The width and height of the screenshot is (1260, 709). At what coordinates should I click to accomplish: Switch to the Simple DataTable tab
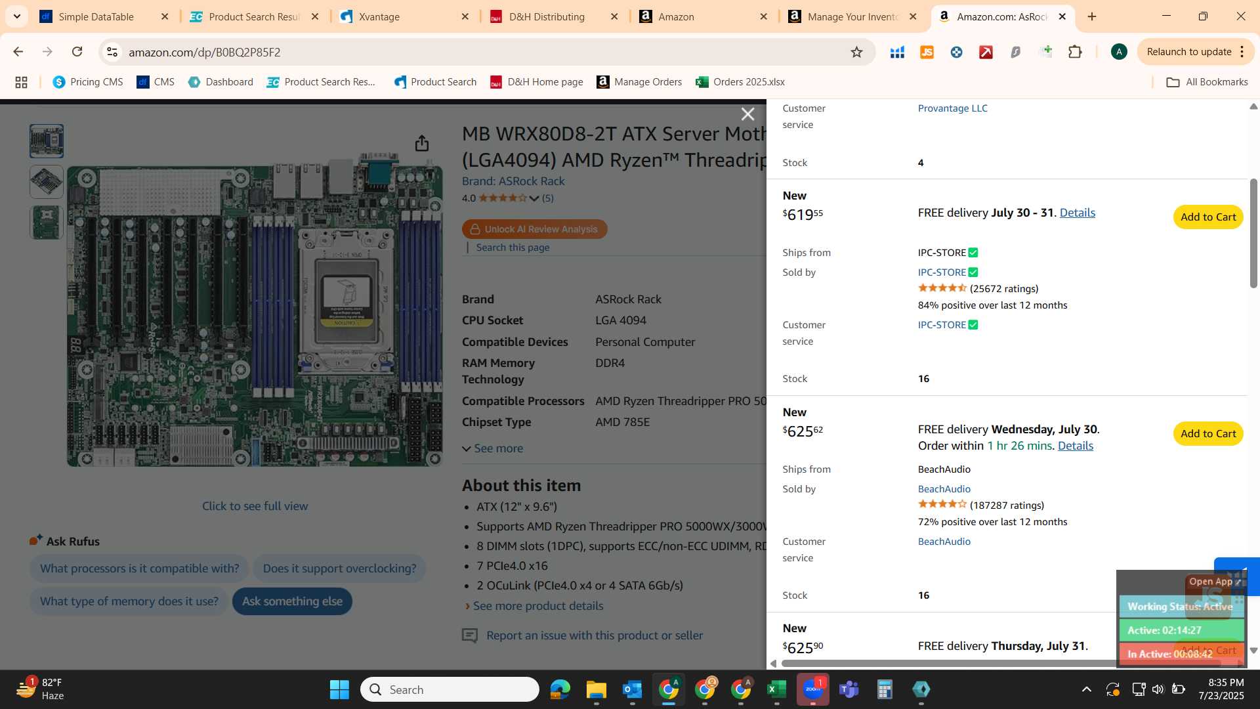pyautogui.click(x=105, y=16)
